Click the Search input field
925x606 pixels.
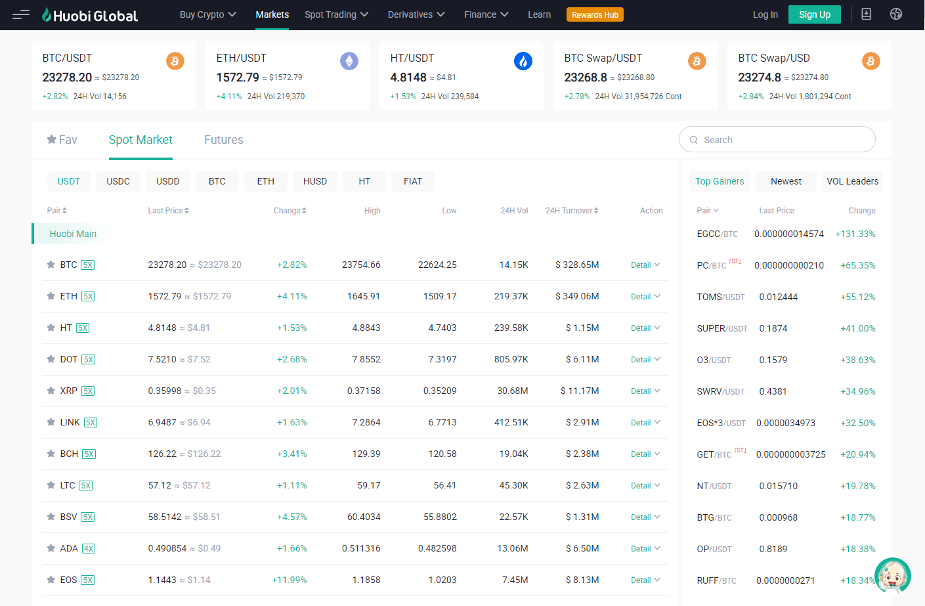777,140
